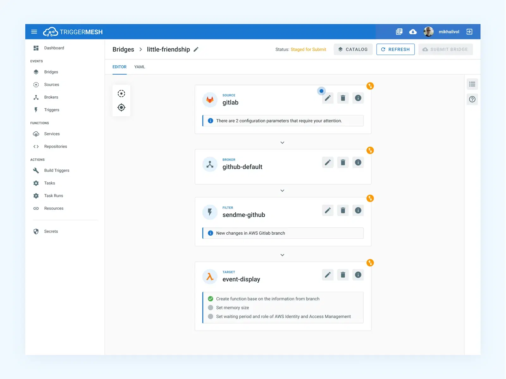This screenshot has width=506, height=379.
Task: Expand the chevron below the github-default card
Action: [282, 191]
